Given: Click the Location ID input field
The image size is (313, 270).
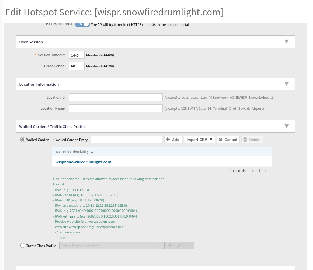Looking at the screenshot, I should tap(116, 97).
